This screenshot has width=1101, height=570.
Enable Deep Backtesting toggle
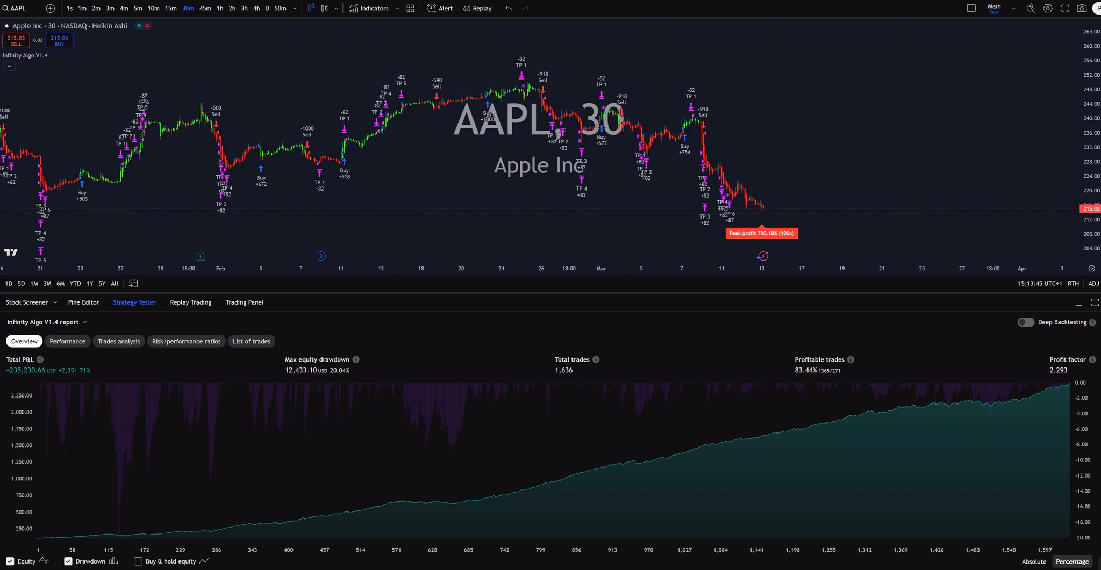point(1025,322)
